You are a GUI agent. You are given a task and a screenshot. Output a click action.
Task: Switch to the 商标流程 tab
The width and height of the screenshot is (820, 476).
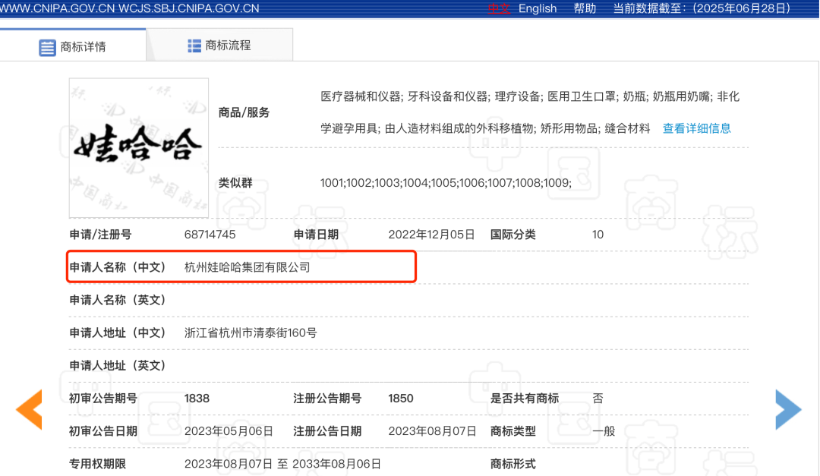tap(227, 46)
